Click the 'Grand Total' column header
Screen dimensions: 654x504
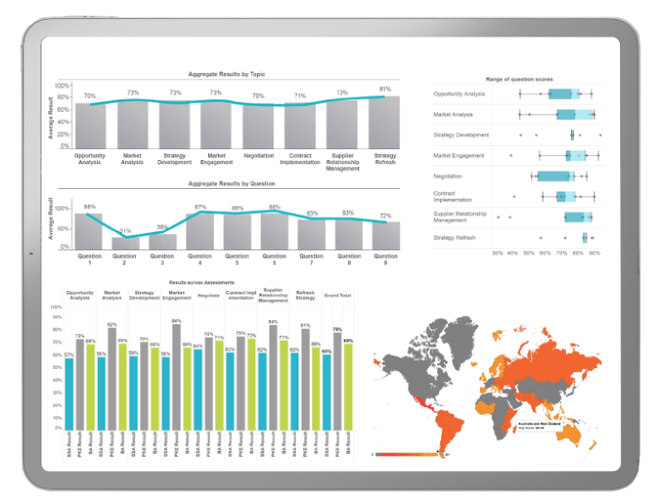point(337,295)
